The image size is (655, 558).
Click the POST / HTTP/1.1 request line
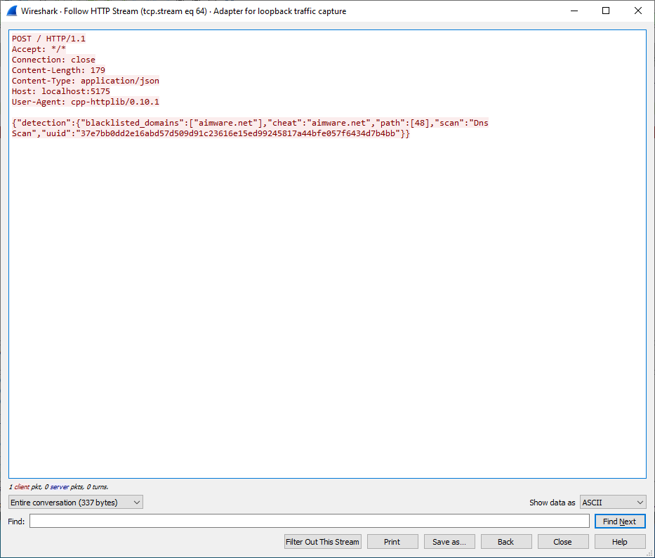tap(48, 39)
